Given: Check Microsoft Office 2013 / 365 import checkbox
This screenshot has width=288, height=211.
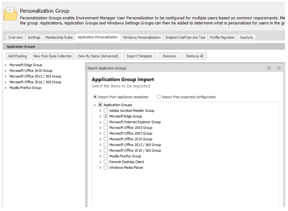Looking at the screenshot, I should point(106,145).
